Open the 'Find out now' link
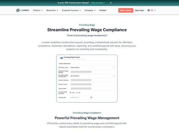Screen dimensions: 179x131 (x=98, y=3)
